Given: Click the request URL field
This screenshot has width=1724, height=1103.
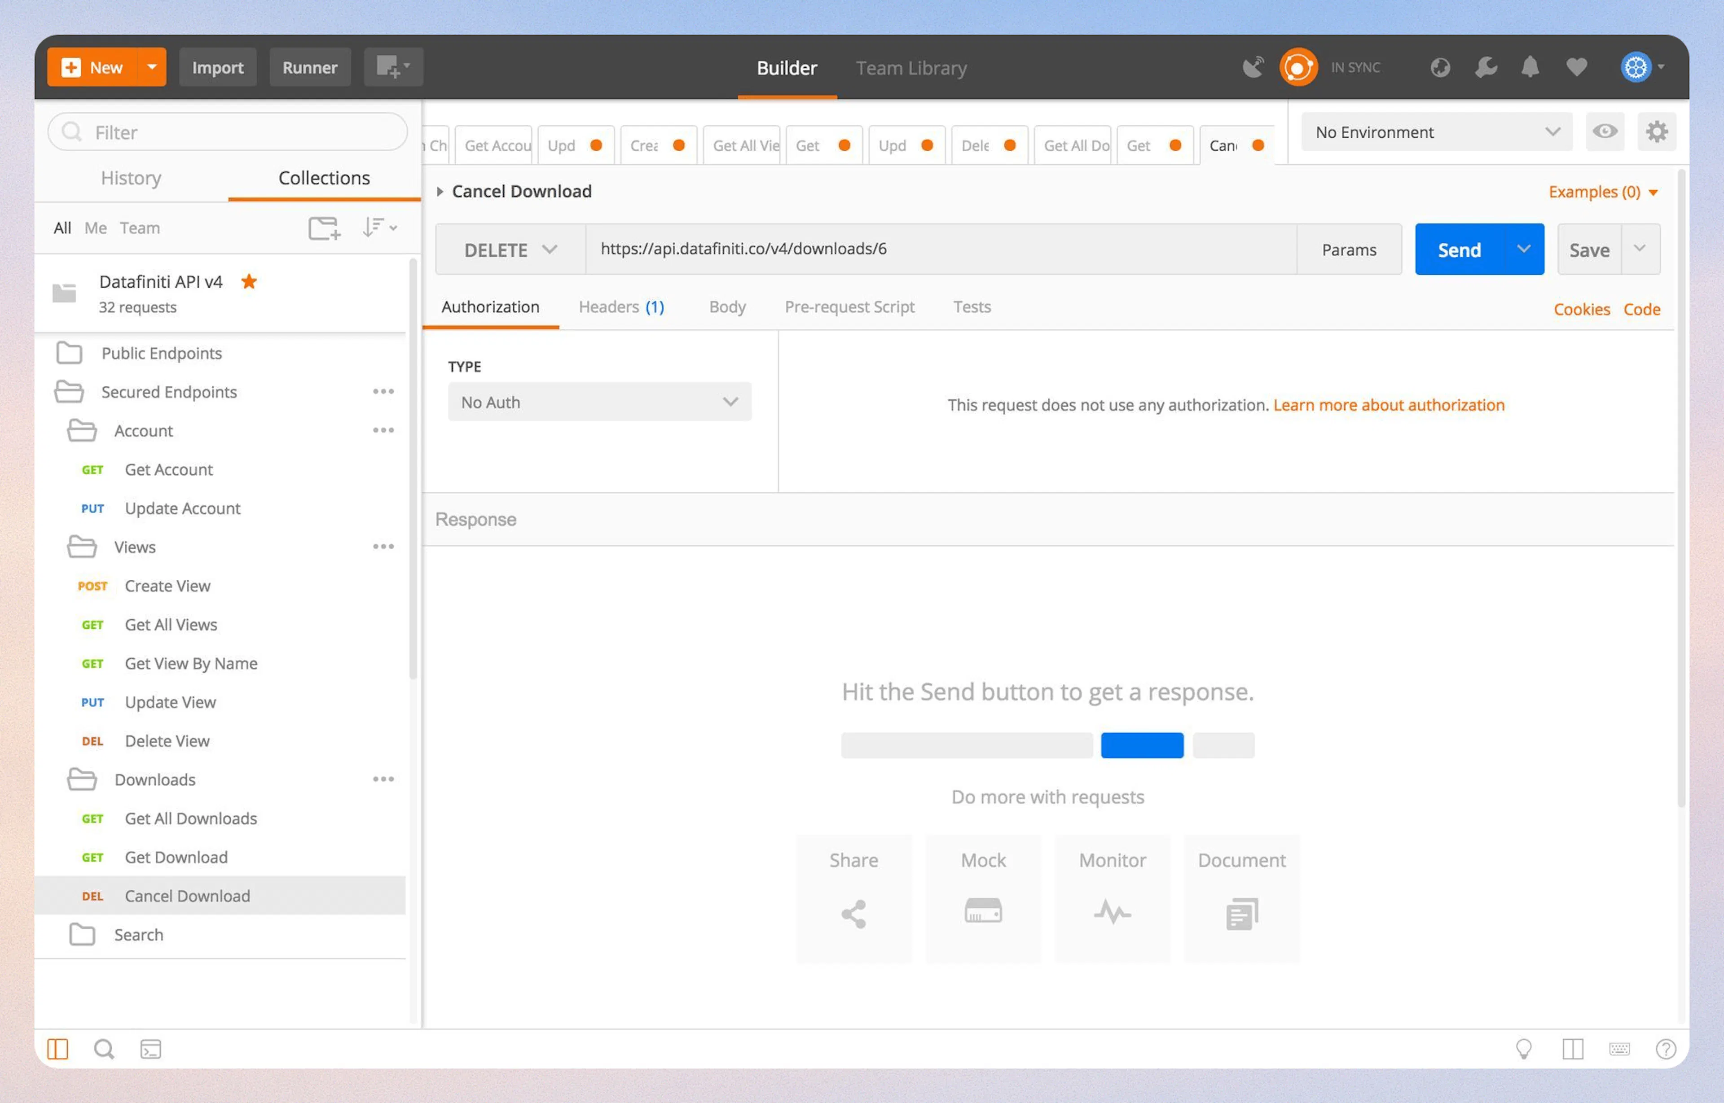Looking at the screenshot, I should (932, 249).
